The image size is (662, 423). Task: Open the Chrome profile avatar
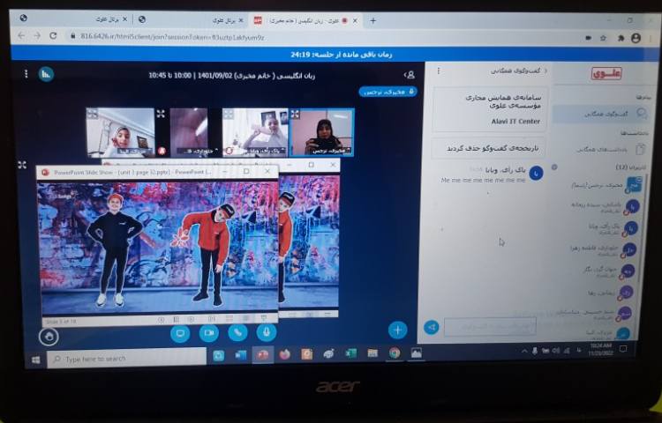(x=636, y=38)
